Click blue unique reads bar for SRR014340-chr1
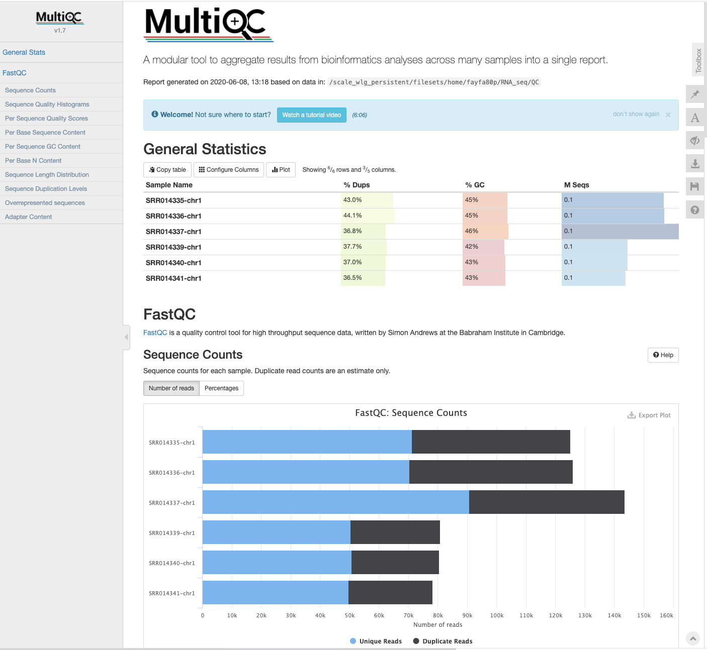 pos(277,563)
